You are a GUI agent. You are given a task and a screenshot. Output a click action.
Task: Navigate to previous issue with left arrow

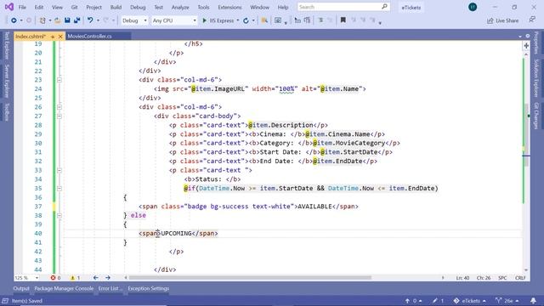[96, 278]
